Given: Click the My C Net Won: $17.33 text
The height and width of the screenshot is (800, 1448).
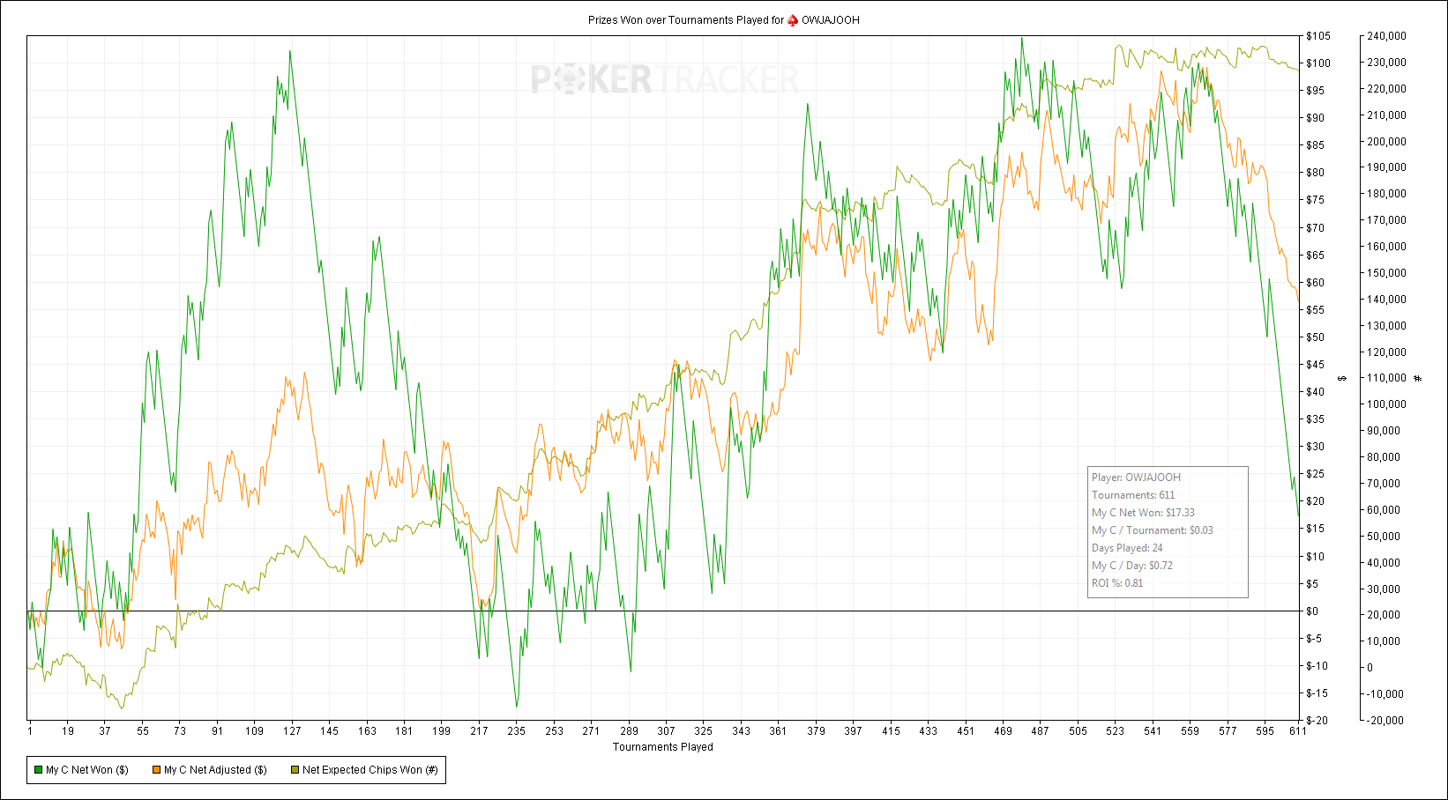Looking at the screenshot, I should pyautogui.click(x=1143, y=513).
